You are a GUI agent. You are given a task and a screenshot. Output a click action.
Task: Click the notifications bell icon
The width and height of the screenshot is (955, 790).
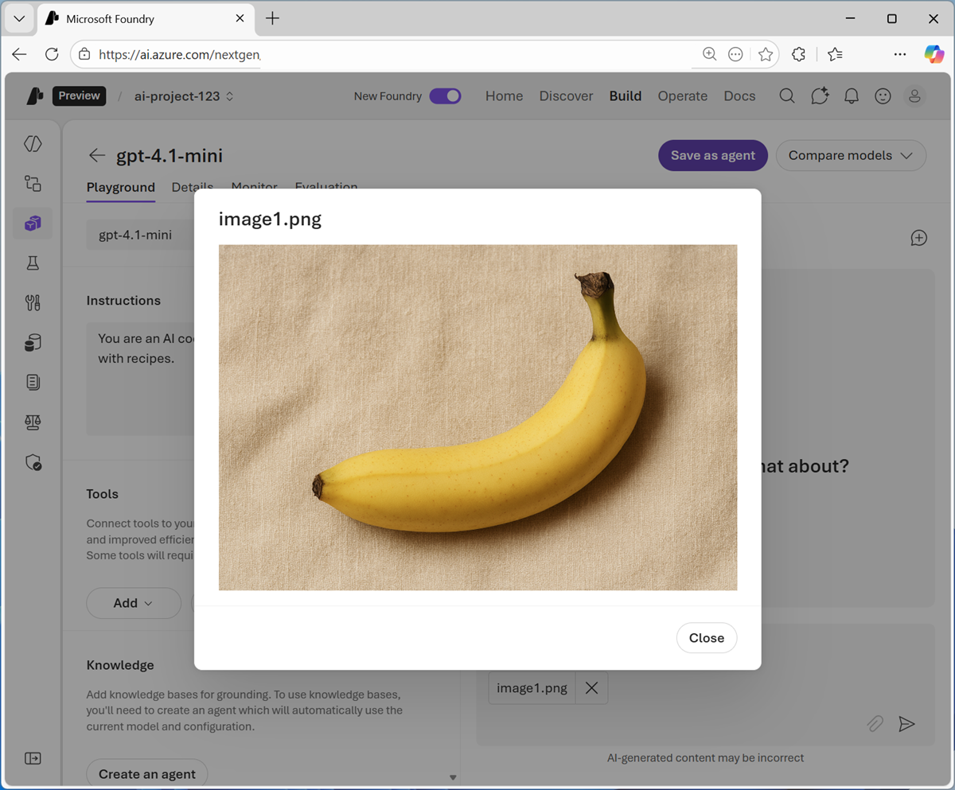click(851, 95)
